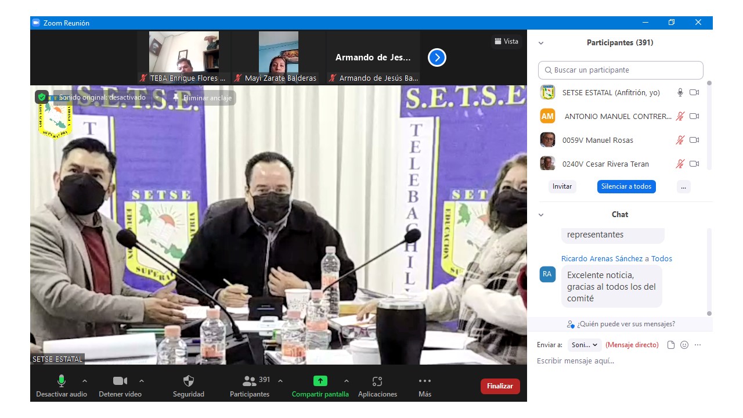Open the Seguridad shield icon
743x418 pixels.
pos(189,381)
